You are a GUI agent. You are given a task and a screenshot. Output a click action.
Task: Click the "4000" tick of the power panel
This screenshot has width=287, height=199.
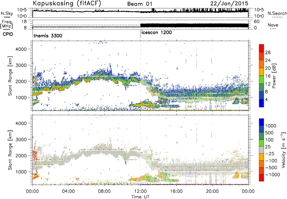[21, 49]
